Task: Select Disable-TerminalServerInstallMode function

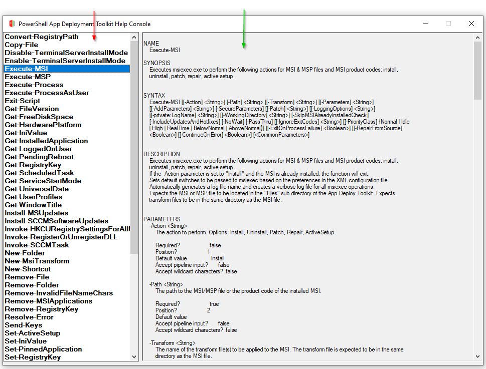Action: tap(66, 53)
